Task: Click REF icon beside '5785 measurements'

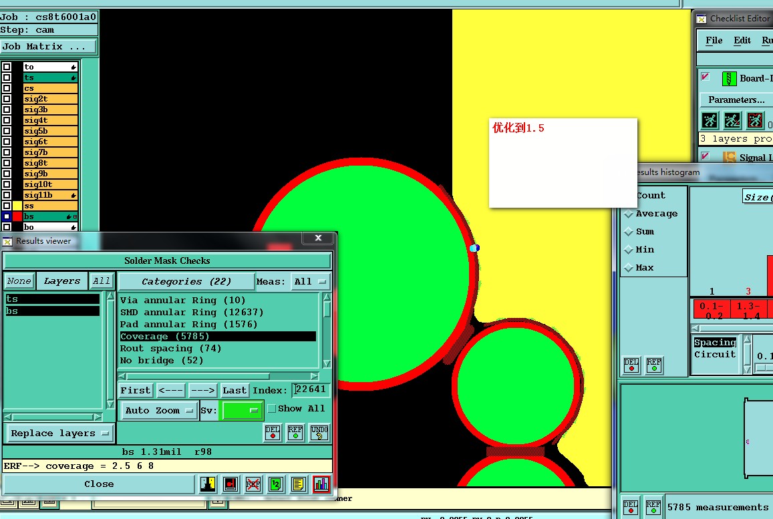Action: pyautogui.click(x=653, y=507)
